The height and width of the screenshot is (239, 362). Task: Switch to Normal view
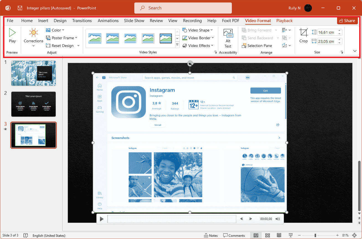[256, 235]
